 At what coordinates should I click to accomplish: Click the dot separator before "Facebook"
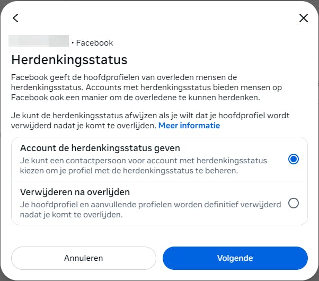[x=73, y=43]
